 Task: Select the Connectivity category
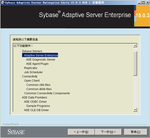click(x=30, y=76)
